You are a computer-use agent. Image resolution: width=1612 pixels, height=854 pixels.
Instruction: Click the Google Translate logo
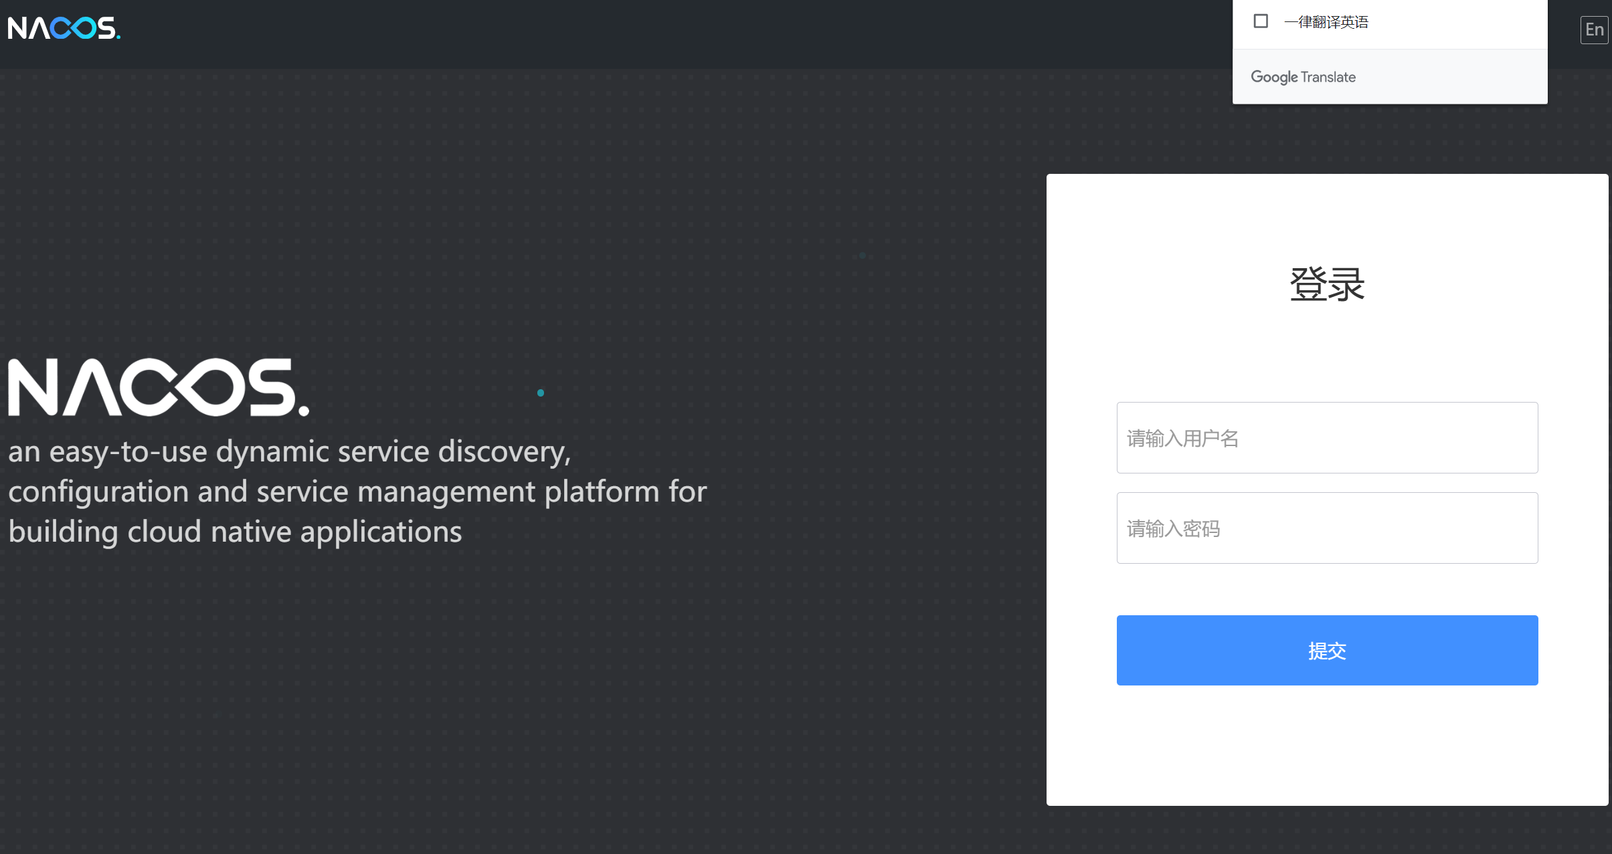point(1302,76)
